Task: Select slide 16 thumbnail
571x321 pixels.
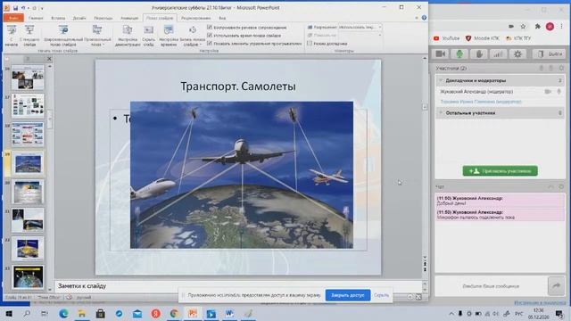Action: point(28,78)
